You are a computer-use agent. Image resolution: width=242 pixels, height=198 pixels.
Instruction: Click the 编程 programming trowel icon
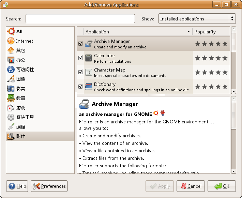11,127
